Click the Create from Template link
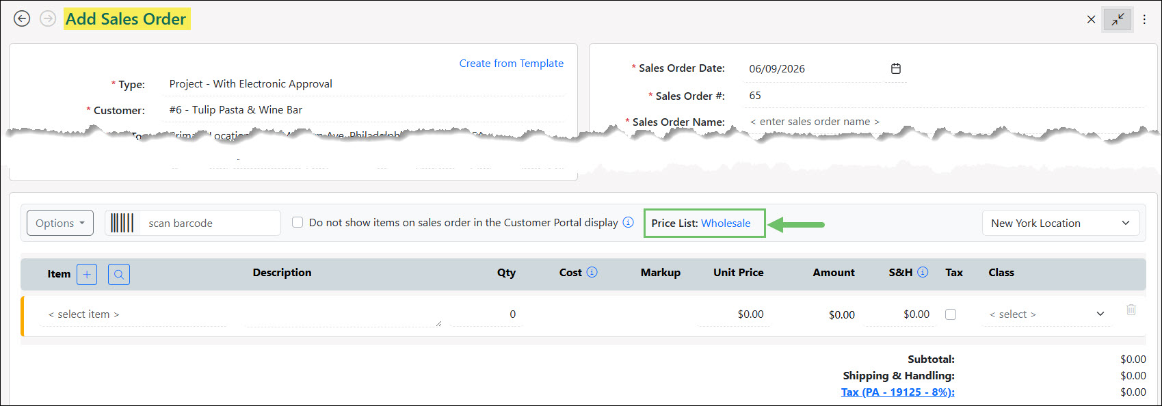1162x406 pixels. [x=512, y=63]
